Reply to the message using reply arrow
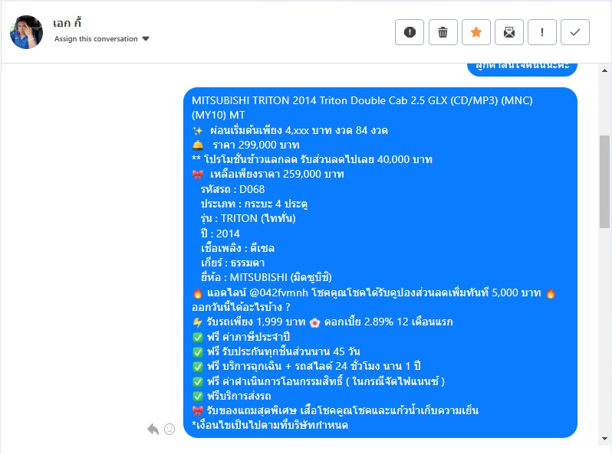612x454 pixels. (153, 429)
